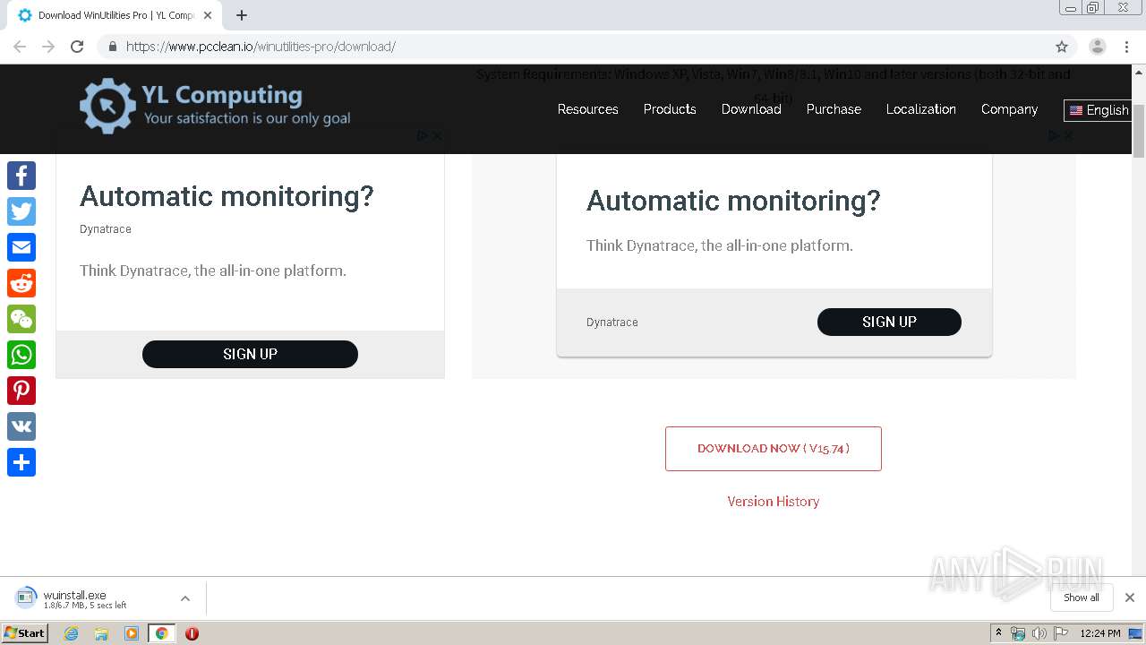Screen dimensions: 1146x645
Task: Go forward to the next page
Action: click(48, 47)
